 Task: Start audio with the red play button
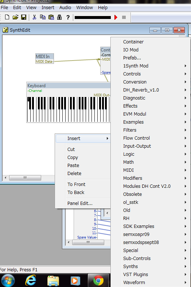(x=116, y=17)
